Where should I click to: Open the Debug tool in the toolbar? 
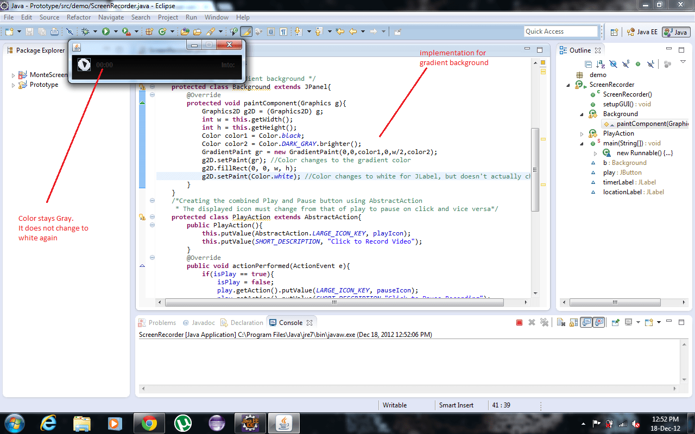pos(85,31)
